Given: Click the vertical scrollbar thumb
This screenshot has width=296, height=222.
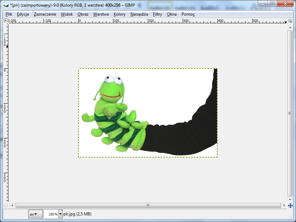Looking at the screenshot, I should coord(290,113).
